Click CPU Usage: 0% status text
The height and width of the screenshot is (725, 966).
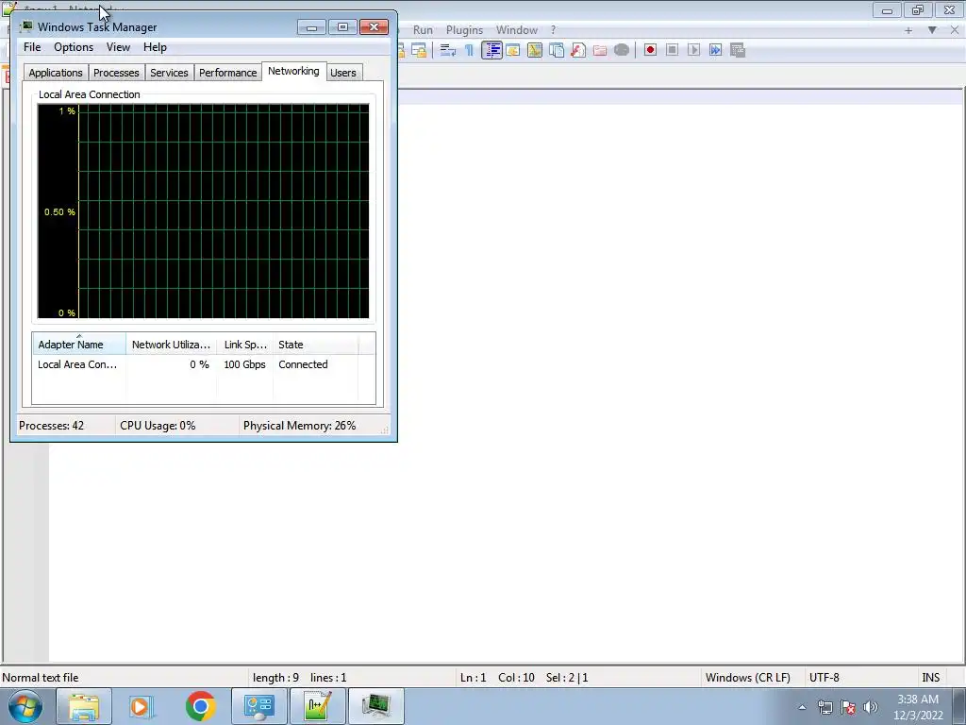[x=158, y=426]
